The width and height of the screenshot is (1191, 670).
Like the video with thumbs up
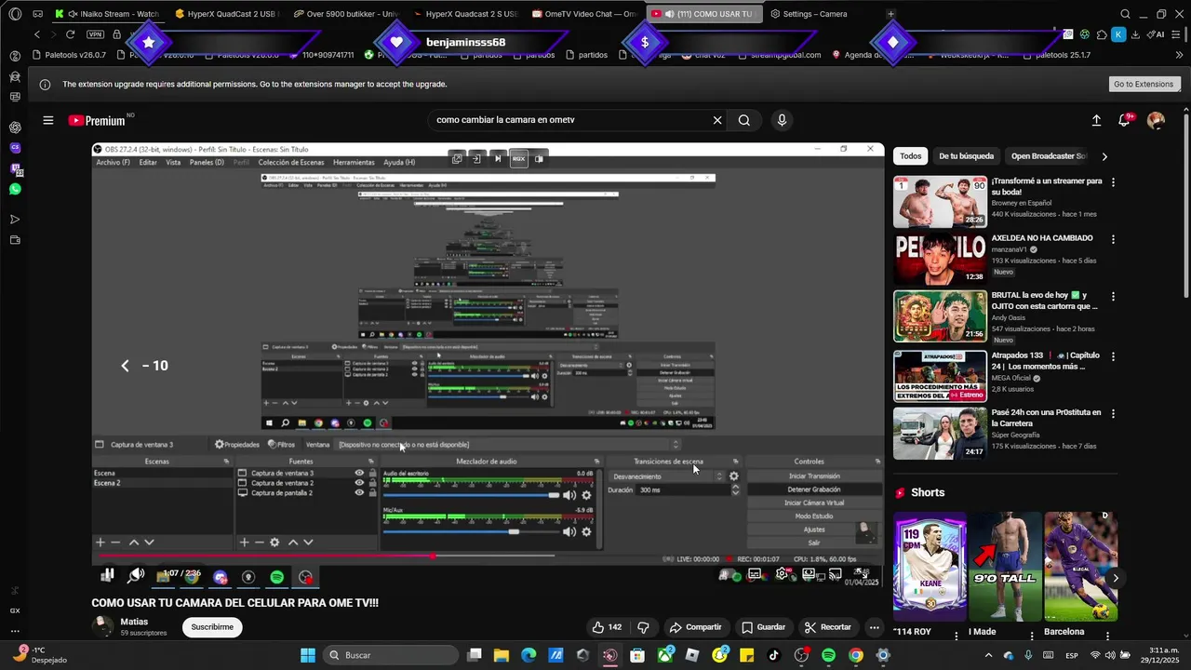click(x=607, y=627)
